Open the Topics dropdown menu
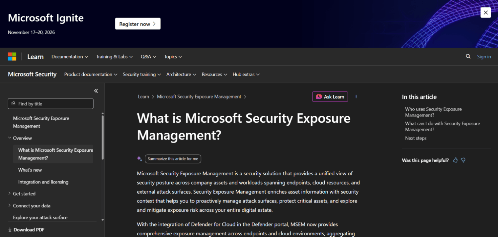 click(x=173, y=57)
